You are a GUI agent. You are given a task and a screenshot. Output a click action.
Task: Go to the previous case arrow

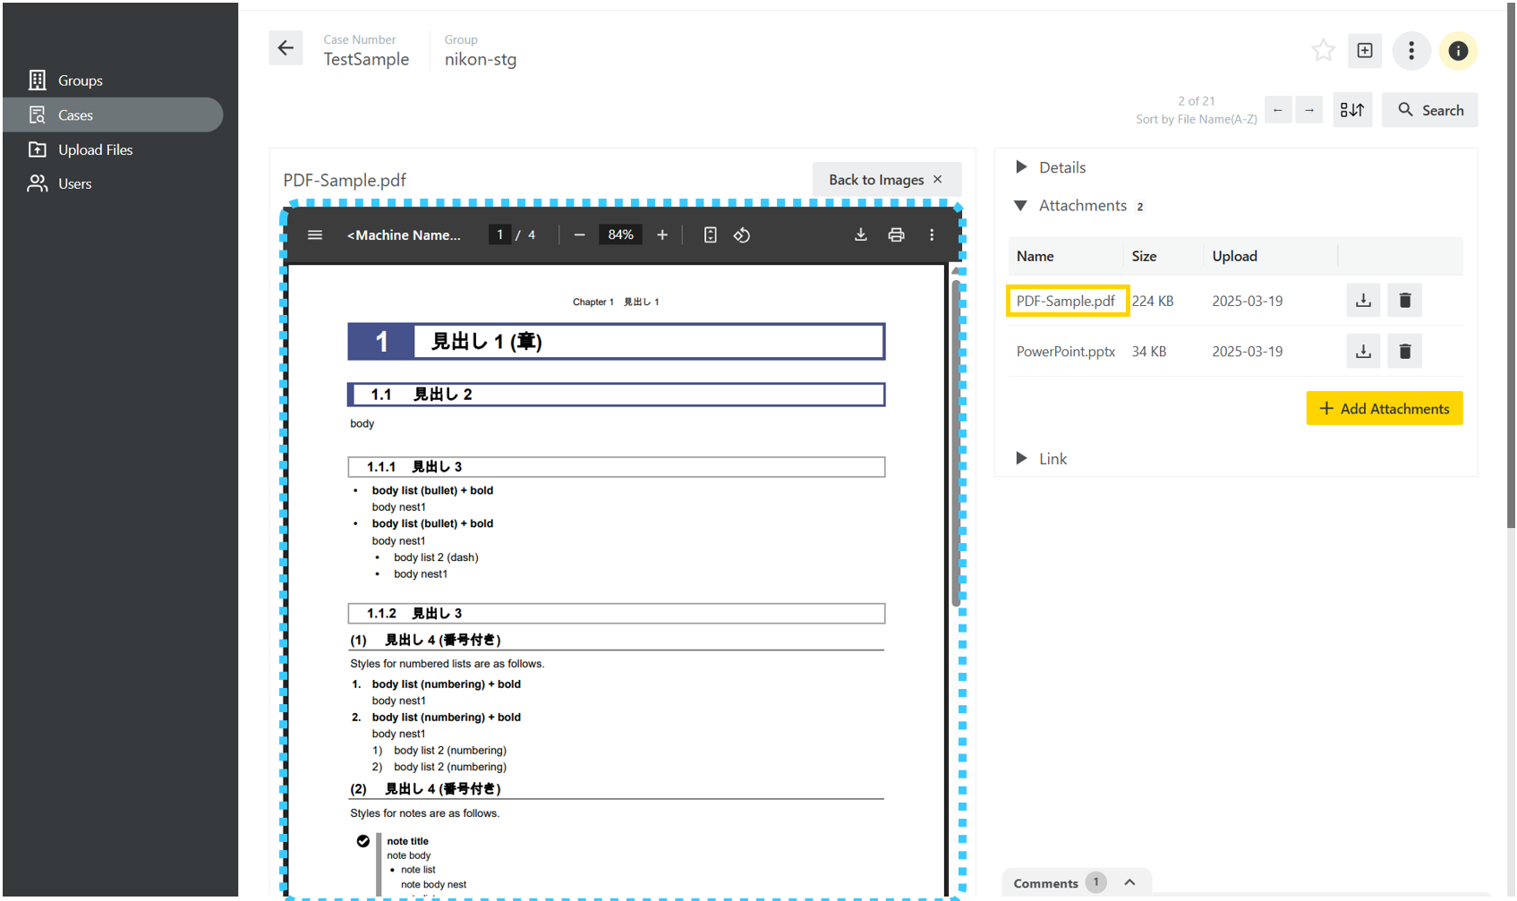click(x=1278, y=110)
